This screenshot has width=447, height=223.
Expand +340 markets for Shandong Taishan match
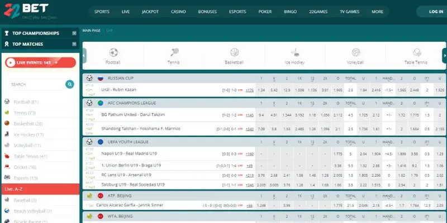[x=249, y=129]
